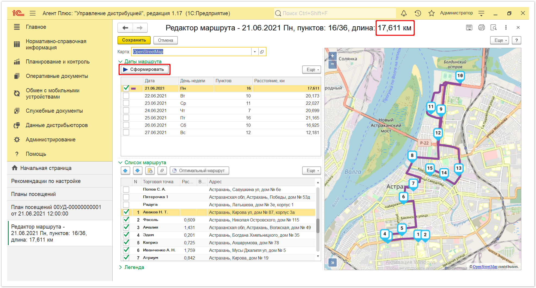
Task: Click map marker number 10
Action: [x=460, y=76]
